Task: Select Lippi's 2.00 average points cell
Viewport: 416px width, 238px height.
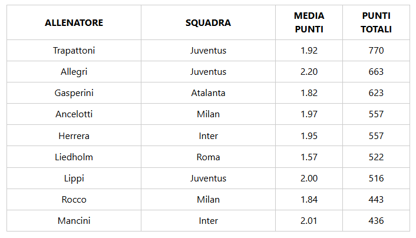Action: coord(309,178)
